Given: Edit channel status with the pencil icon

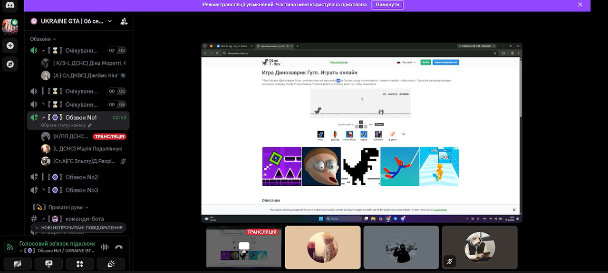Looking at the screenshot, I should [90, 125].
